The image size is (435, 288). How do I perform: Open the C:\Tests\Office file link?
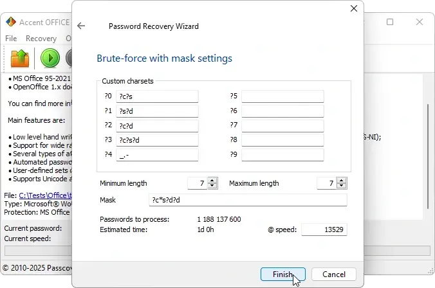pos(44,195)
